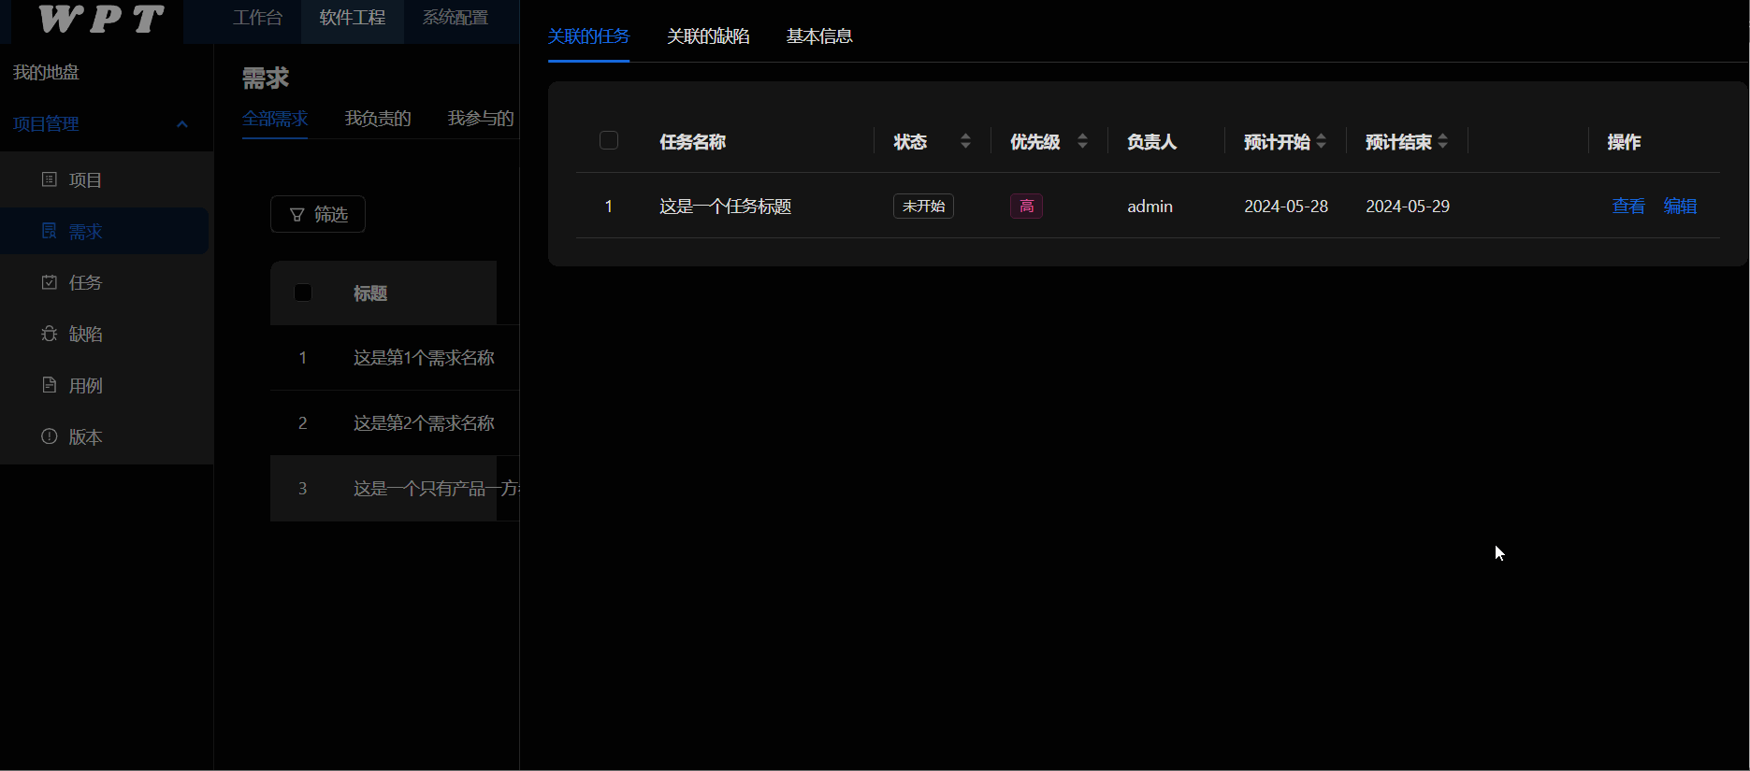1750x771 pixels.
Task: Select the 我负责的 tab
Action: pyautogui.click(x=378, y=119)
